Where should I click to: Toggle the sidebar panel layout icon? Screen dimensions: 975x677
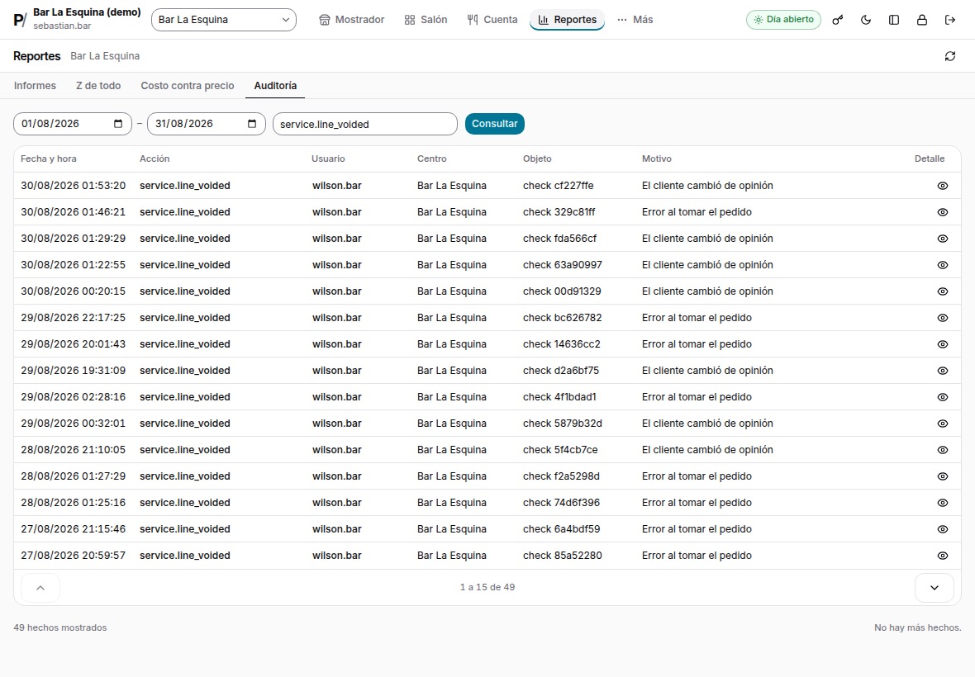tap(893, 20)
